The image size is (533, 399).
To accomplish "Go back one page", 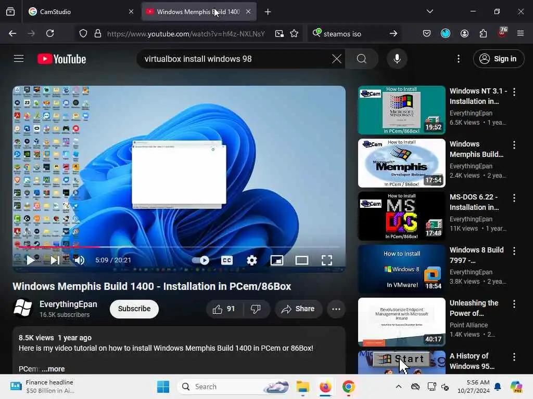I will (12, 33).
